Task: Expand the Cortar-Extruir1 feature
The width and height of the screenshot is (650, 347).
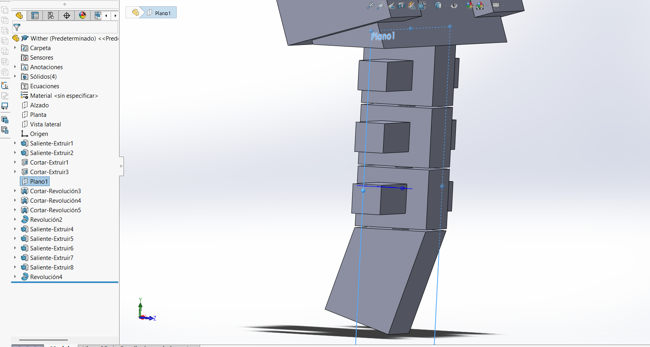Action: 15,162
